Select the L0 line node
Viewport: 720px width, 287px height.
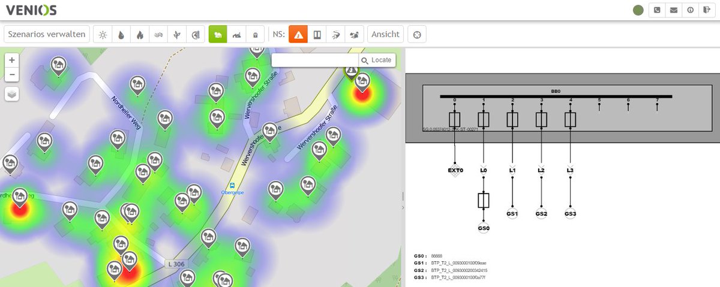point(484,170)
